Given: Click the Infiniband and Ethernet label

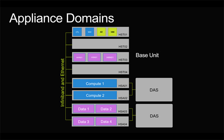Looking at the screenshot, I should click(62, 83).
